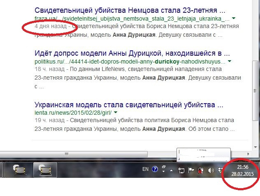The width and height of the screenshot is (260, 196).
Task: Click language bar restore/options icon
Action: [164, 167]
